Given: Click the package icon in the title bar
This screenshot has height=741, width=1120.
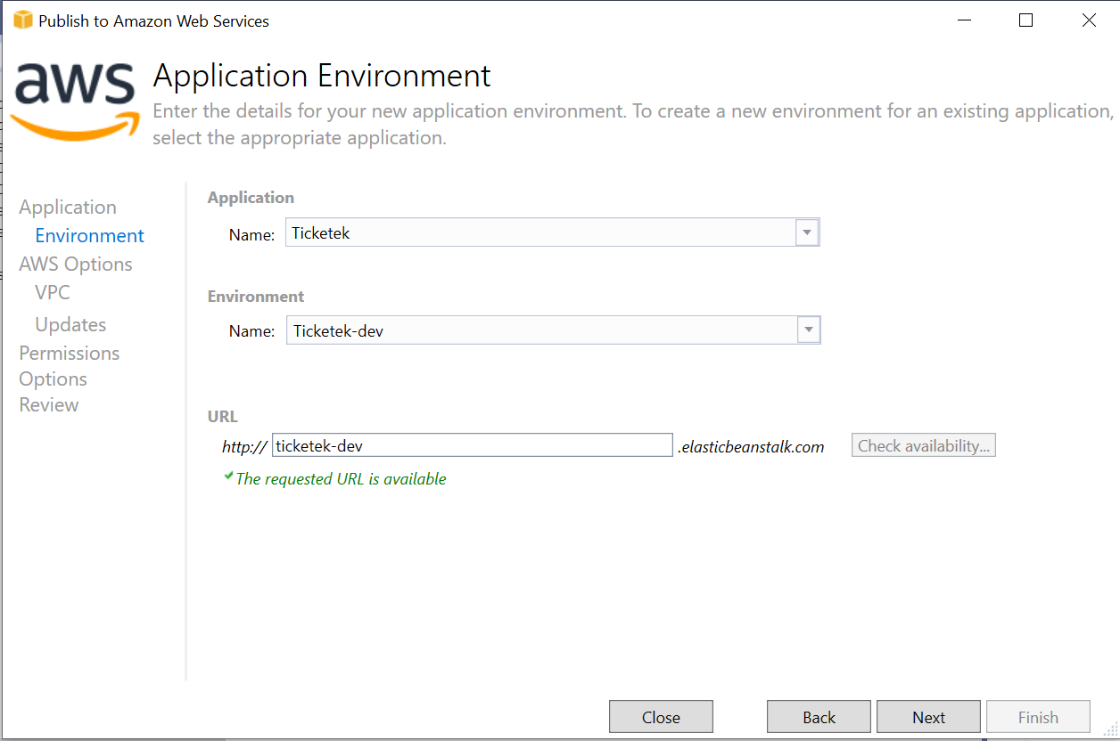Looking at the screenshot, I should point(21,19).
